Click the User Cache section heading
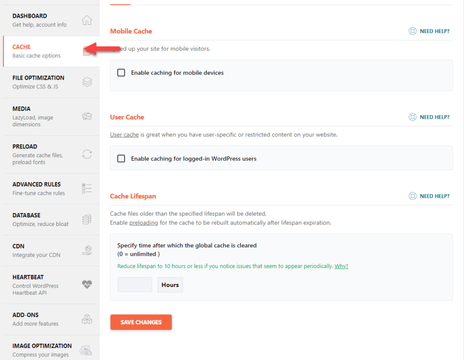 pyautogui.click(x=127, y=117)
